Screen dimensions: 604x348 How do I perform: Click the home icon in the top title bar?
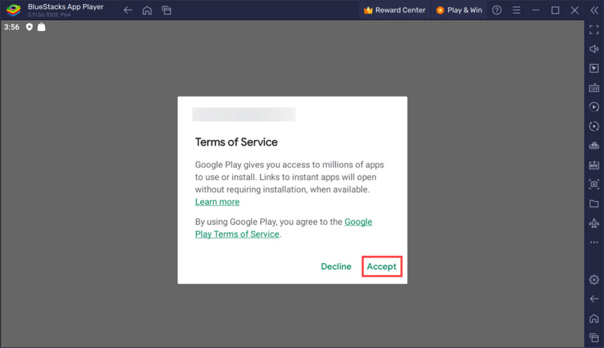click(147, 10)
